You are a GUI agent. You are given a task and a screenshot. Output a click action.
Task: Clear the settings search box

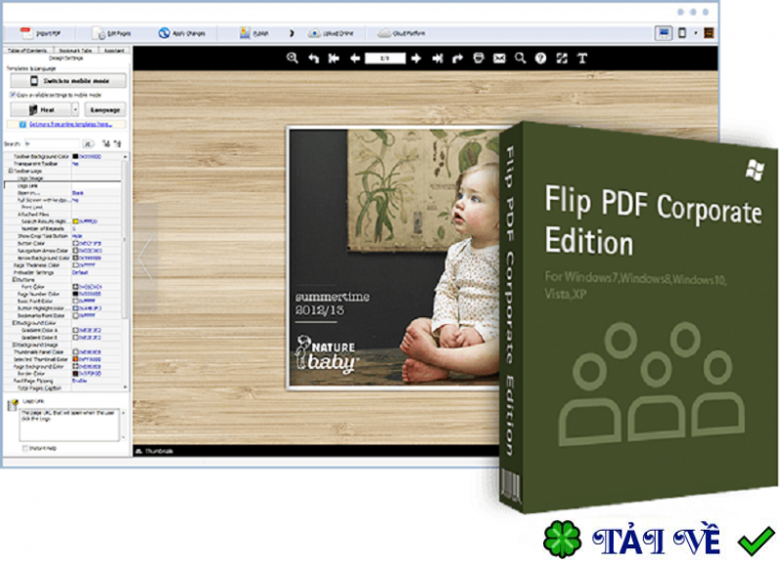point(88,144)
